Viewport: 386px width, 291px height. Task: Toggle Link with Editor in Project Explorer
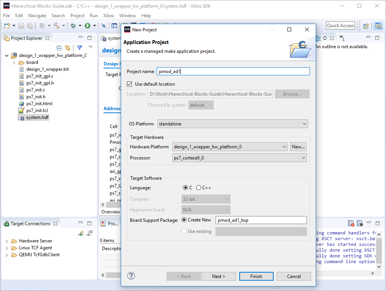67,48
